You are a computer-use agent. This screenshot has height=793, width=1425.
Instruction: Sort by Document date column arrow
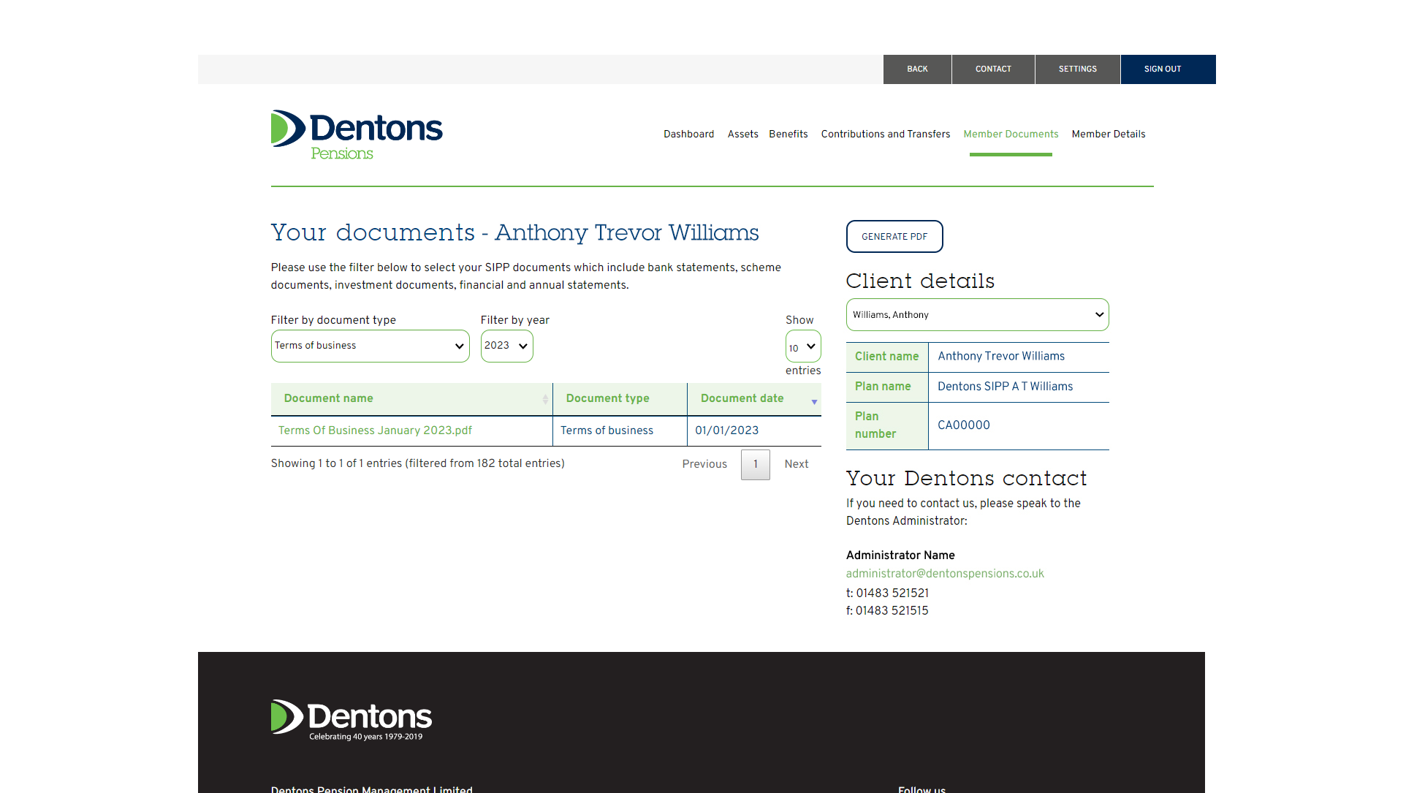pos(814,402)
